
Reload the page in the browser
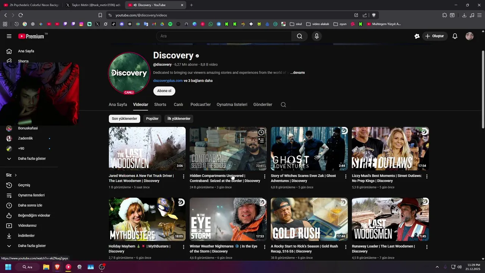click(20, 15)
